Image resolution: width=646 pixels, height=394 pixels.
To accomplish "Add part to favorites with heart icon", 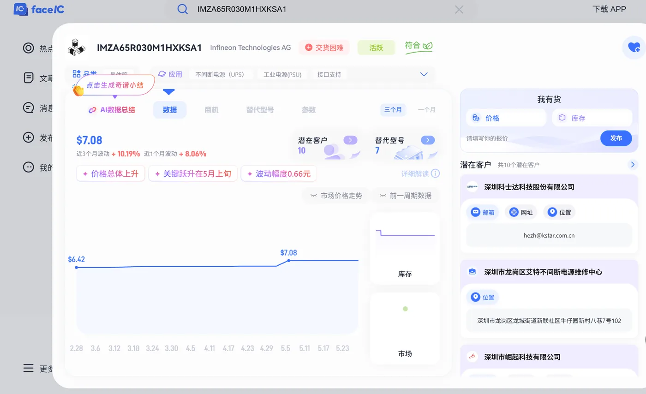I will 634,47.
